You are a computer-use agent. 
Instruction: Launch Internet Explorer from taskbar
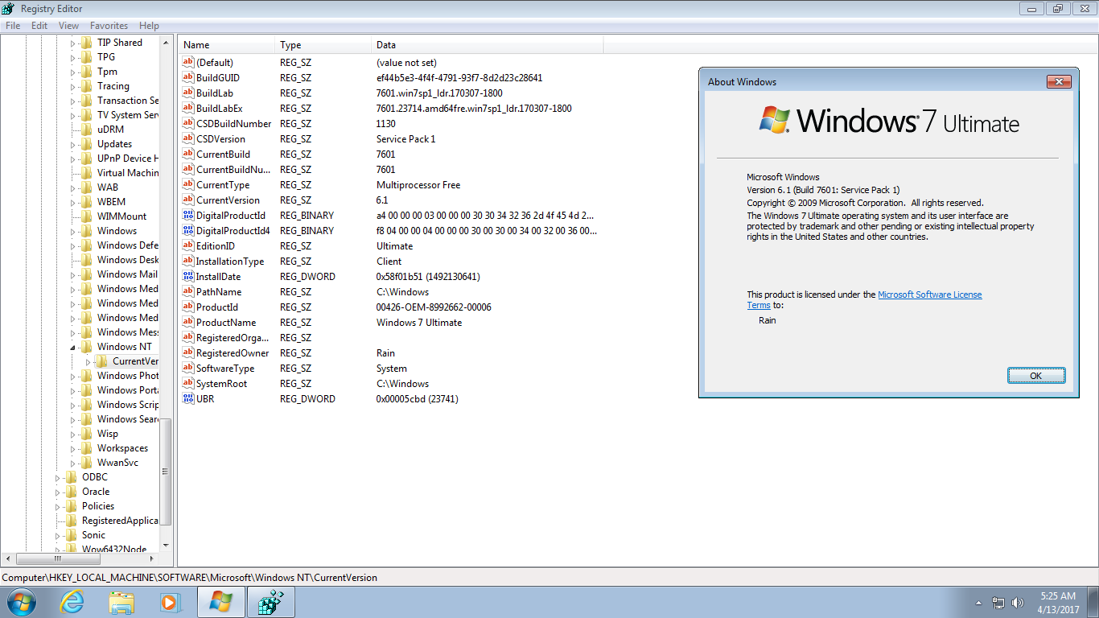(72, 602)
